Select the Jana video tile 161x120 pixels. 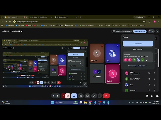tap(113, 53)
